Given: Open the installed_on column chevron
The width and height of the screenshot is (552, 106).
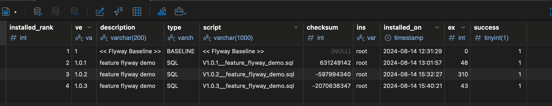Looking at the screenshot, I should [x=437, y=27].
